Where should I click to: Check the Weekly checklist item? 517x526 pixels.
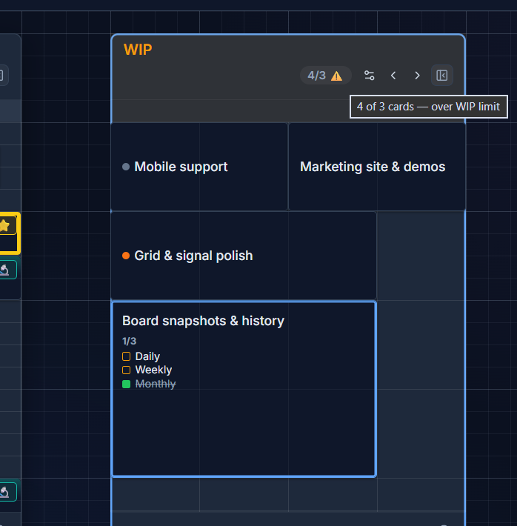[x=126, y=370]
